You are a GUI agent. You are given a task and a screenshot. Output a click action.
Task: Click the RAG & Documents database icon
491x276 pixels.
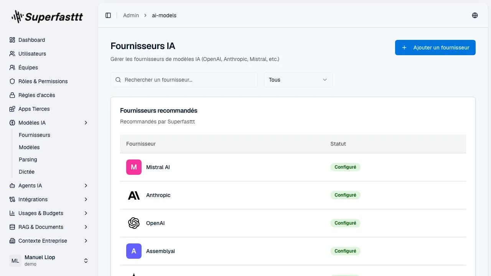coord(12,227)
